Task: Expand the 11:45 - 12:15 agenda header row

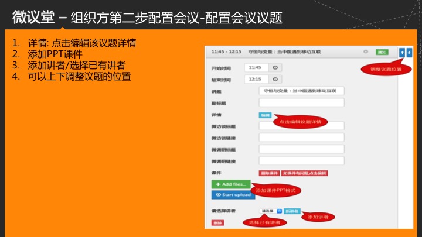Action: coord(281,52)
